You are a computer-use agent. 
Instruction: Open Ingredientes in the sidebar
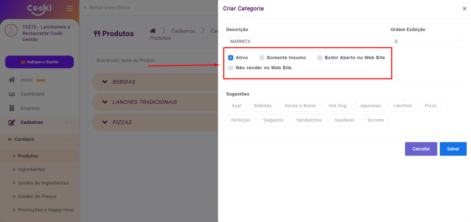[31, 169]
